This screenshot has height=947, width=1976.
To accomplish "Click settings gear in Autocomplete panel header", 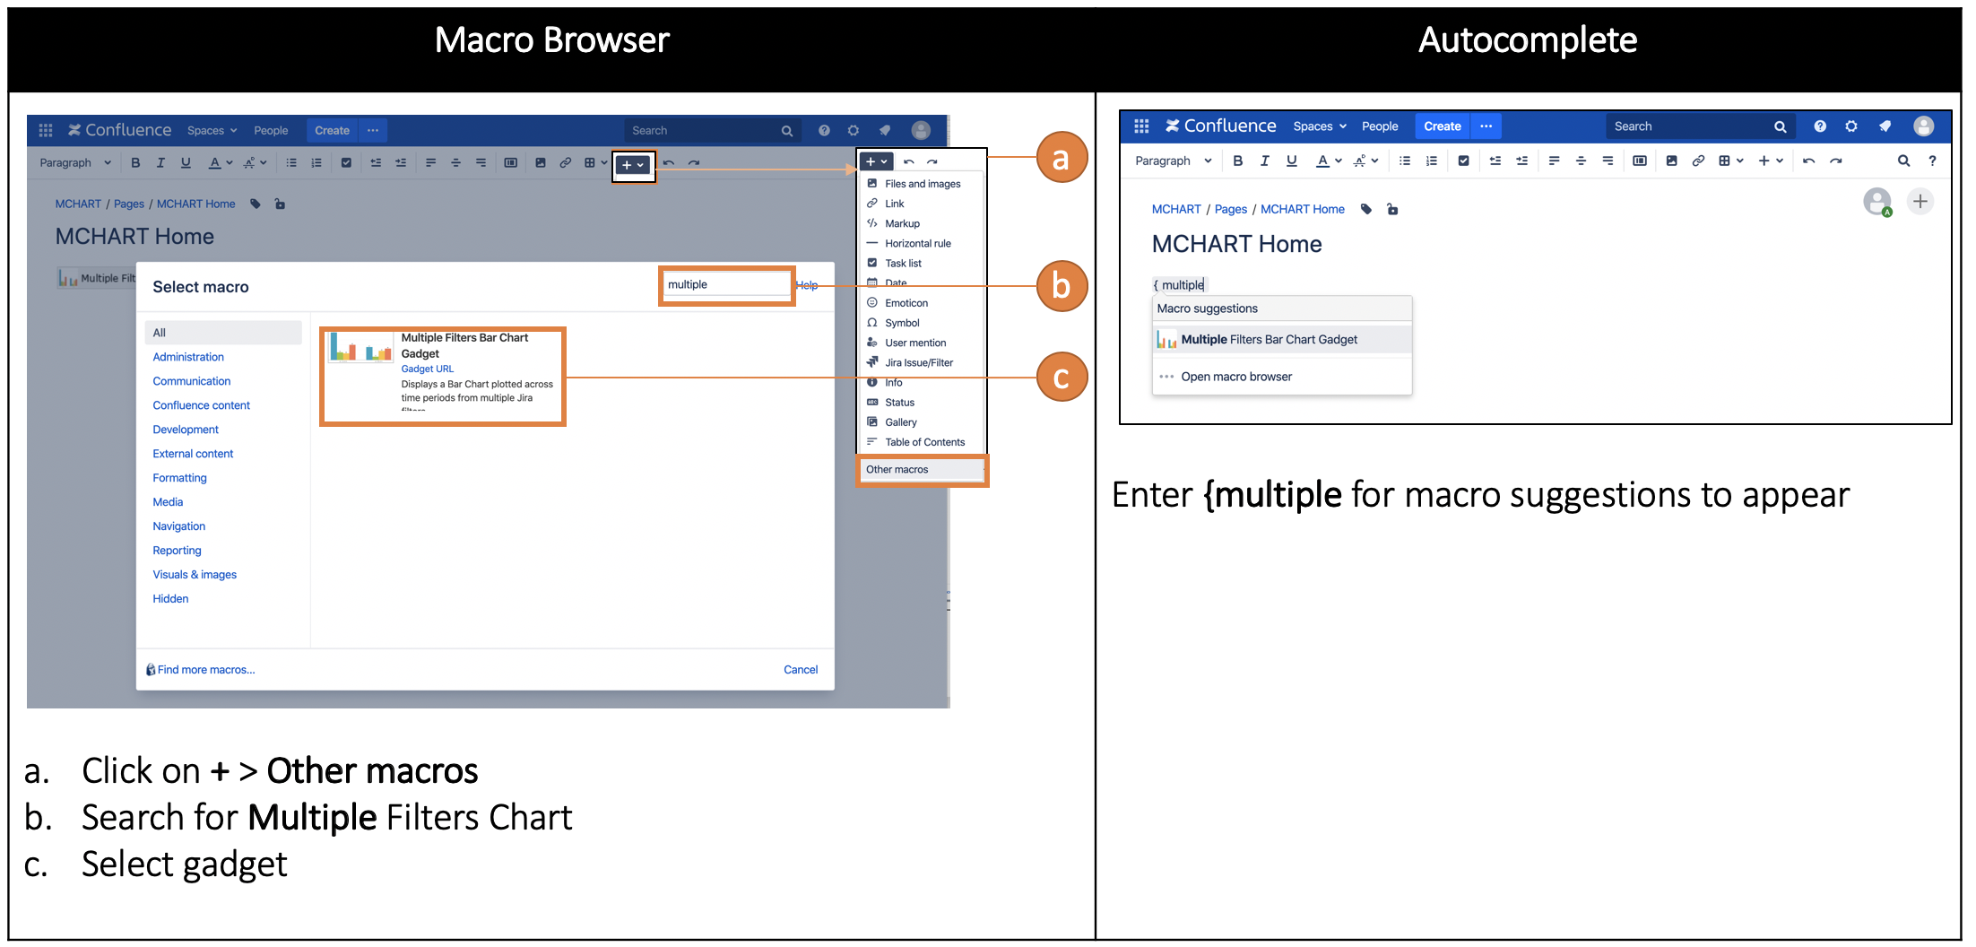I will 1851,126.
